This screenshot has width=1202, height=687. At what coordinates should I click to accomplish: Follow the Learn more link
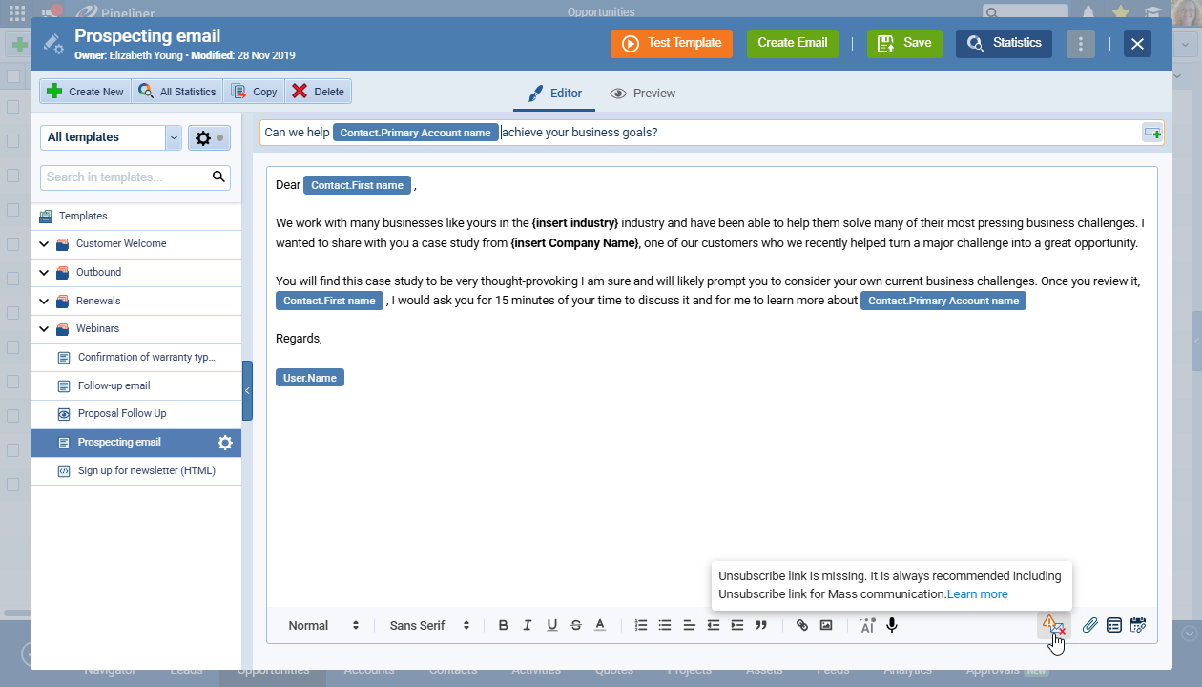tap(978, 594)
